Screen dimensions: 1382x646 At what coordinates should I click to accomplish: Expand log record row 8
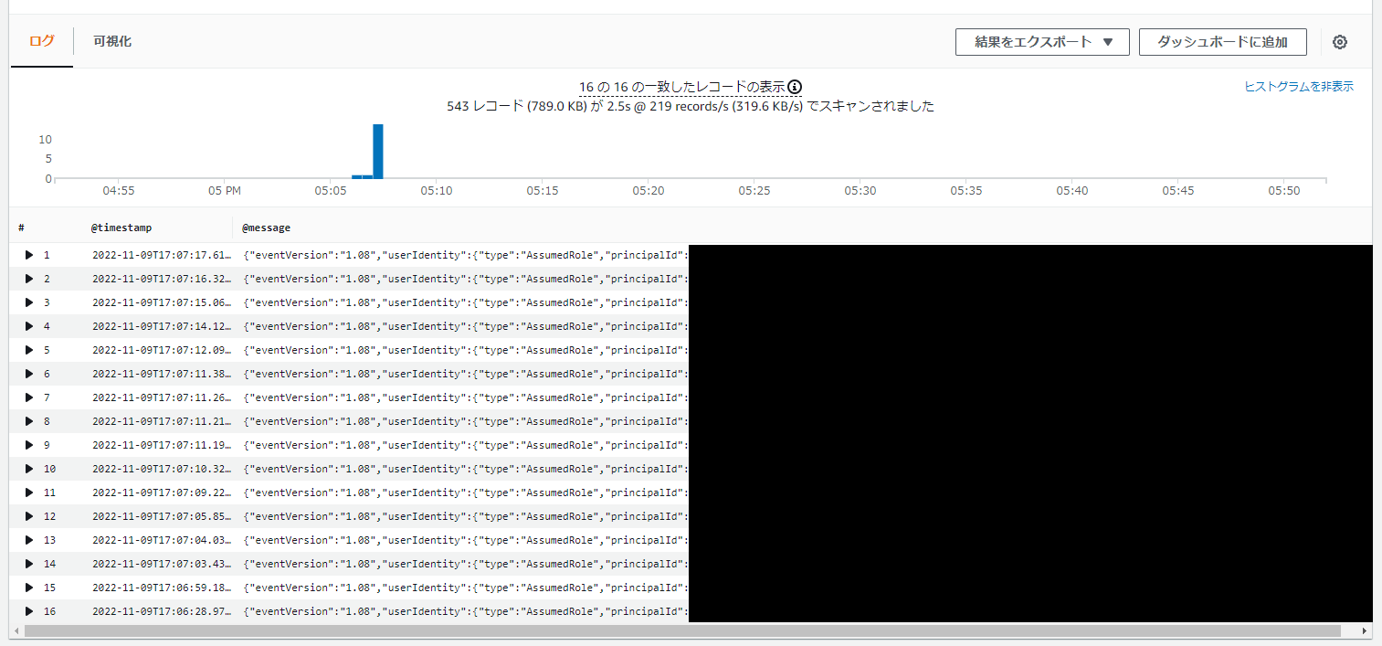pyautogui.click(x=28, y=421)
